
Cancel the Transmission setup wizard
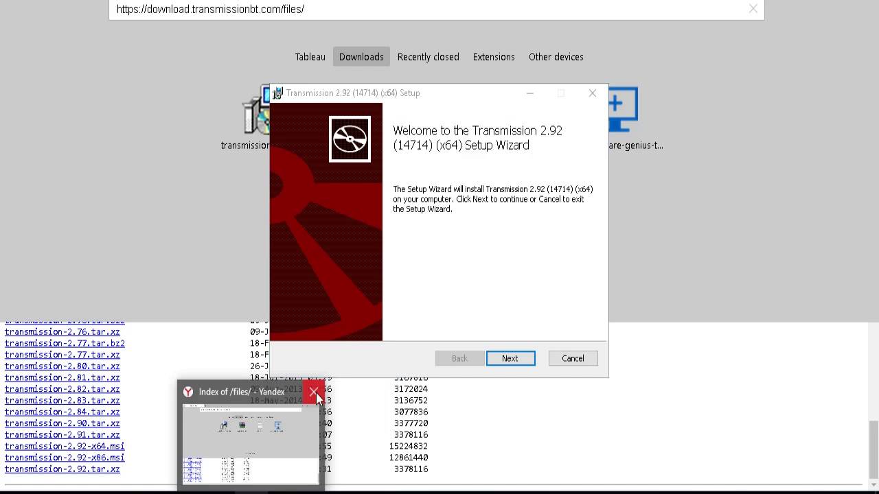tap(573, 358)
